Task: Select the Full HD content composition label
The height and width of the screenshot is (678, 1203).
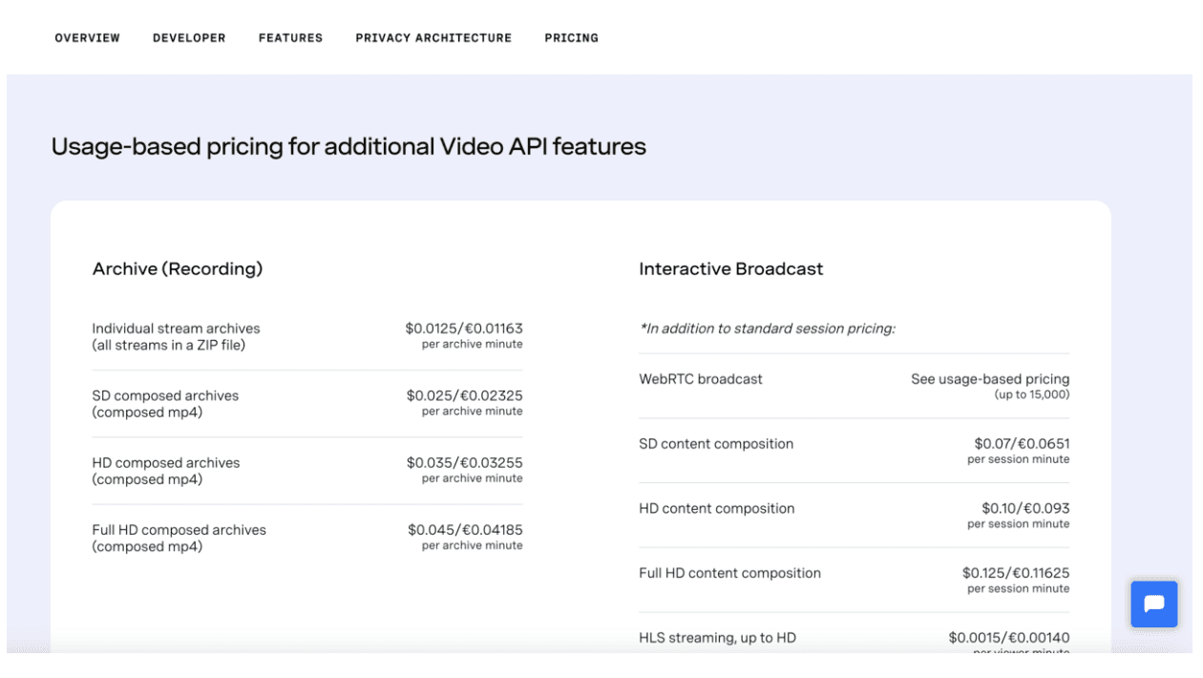Action: pyautogui.click(x=729, y=573)
